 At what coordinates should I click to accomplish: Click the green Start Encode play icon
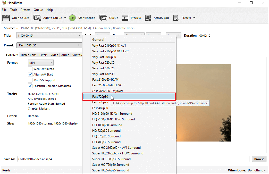point(72,18)
